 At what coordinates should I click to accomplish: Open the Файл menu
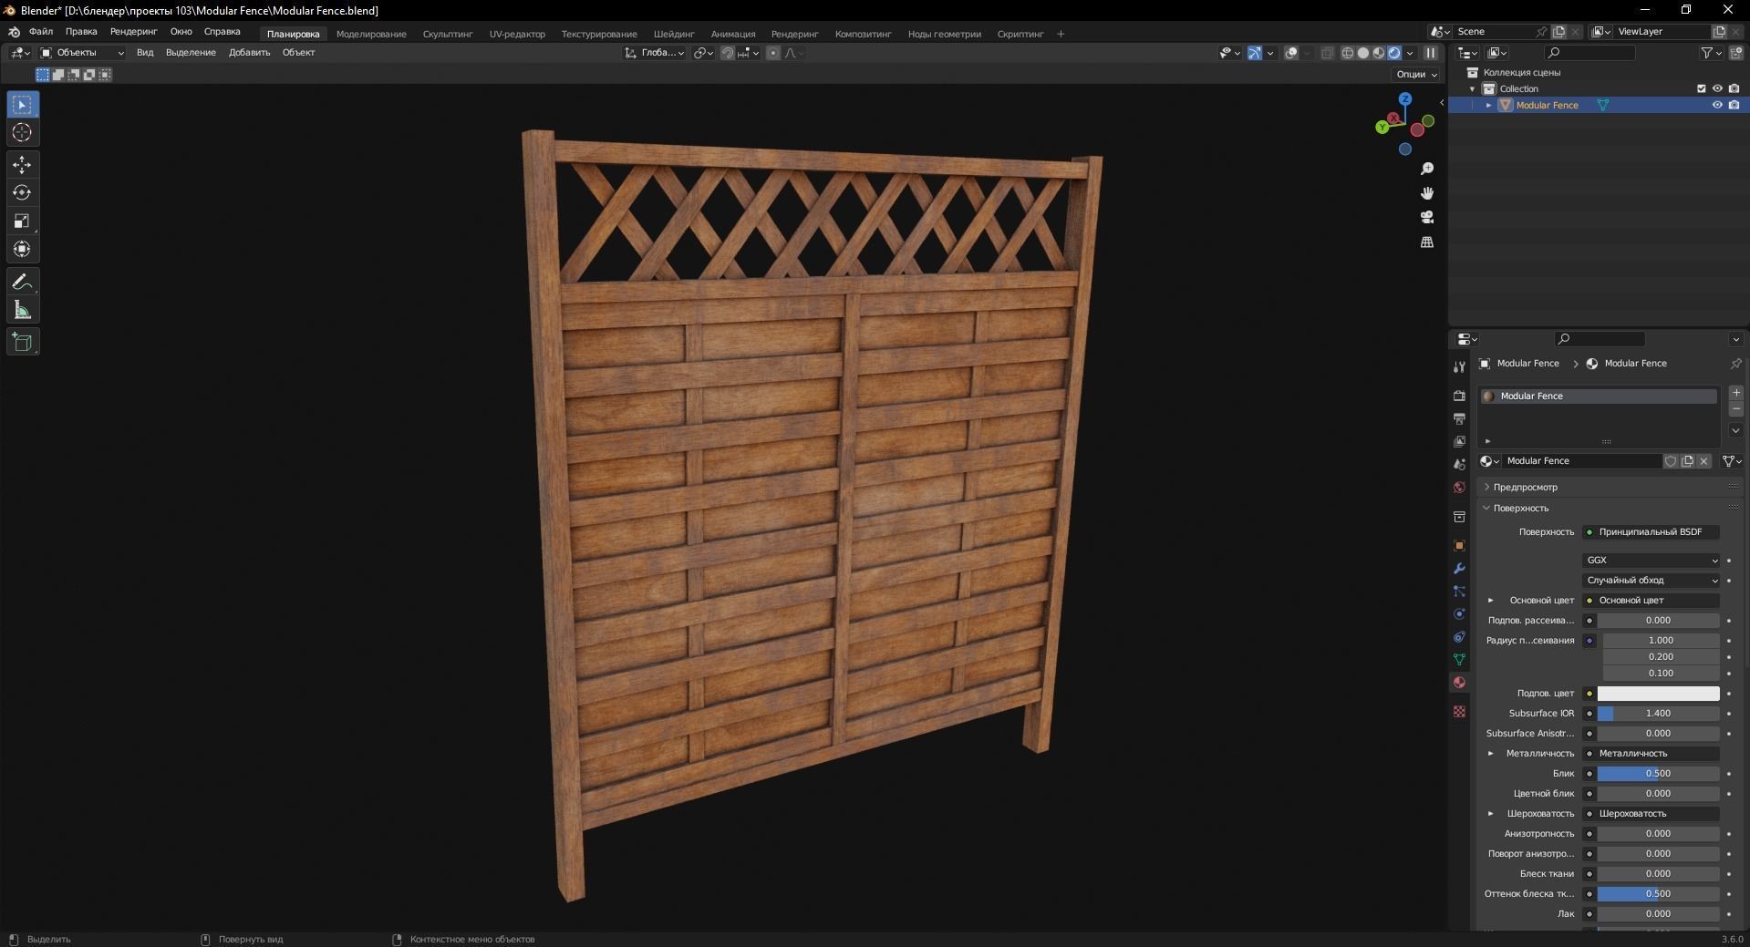[41, 32]
